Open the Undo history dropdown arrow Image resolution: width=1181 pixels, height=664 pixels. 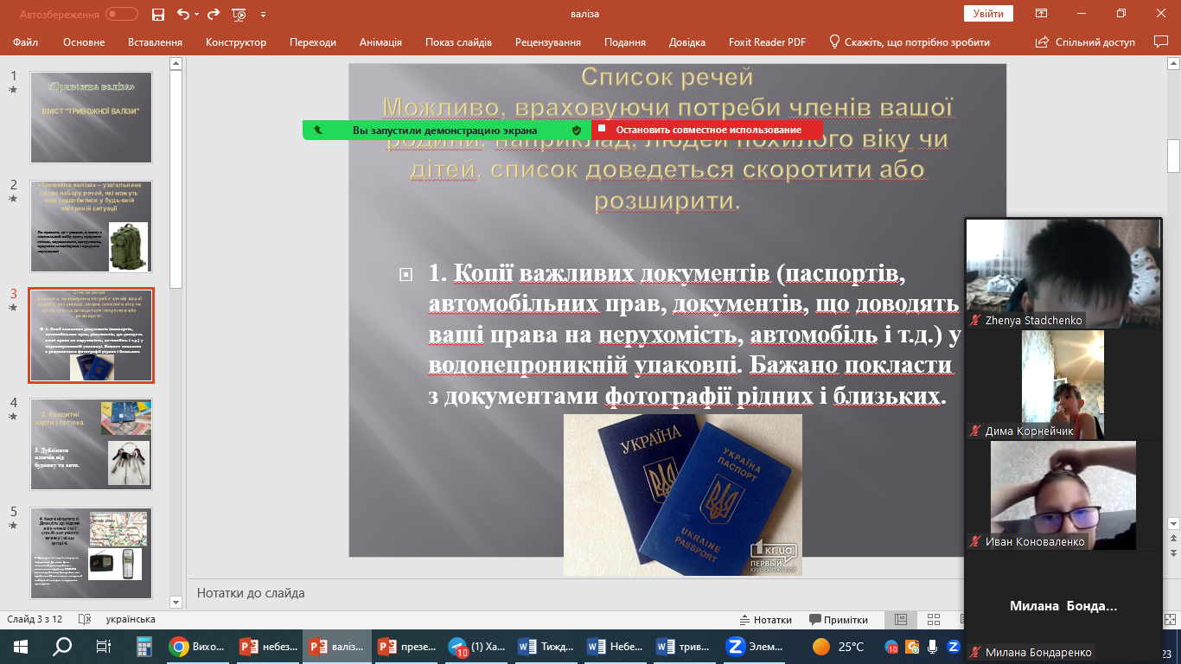(x=196, y=15)
